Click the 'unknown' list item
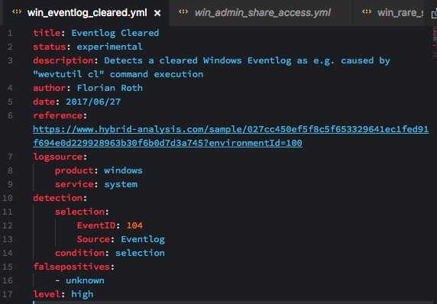 85,280
